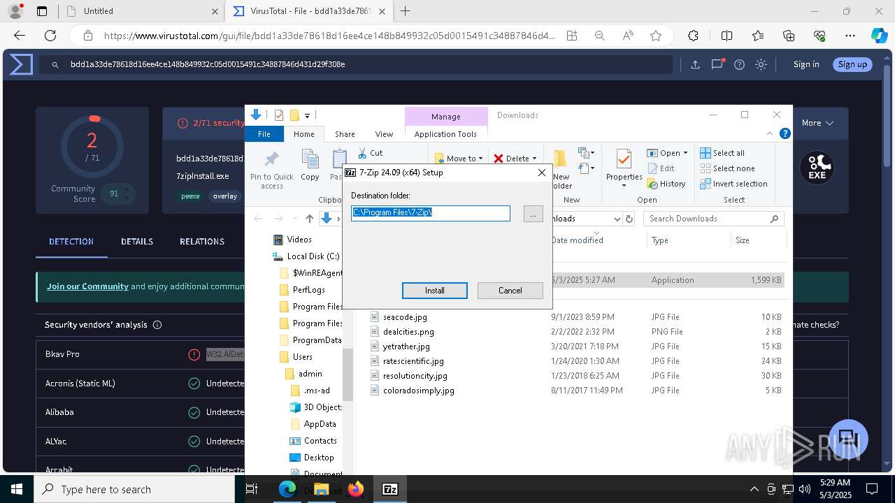The width and height of the screenshot is (895, 503).
Task: Select the AppData folder in tree
Action: pyautogui.click(x=313, y=424)
